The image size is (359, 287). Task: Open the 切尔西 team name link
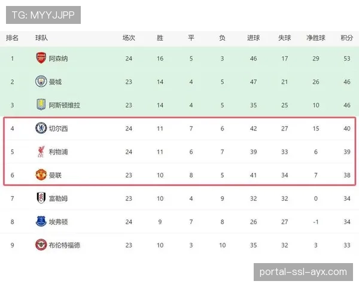[58, 129]
